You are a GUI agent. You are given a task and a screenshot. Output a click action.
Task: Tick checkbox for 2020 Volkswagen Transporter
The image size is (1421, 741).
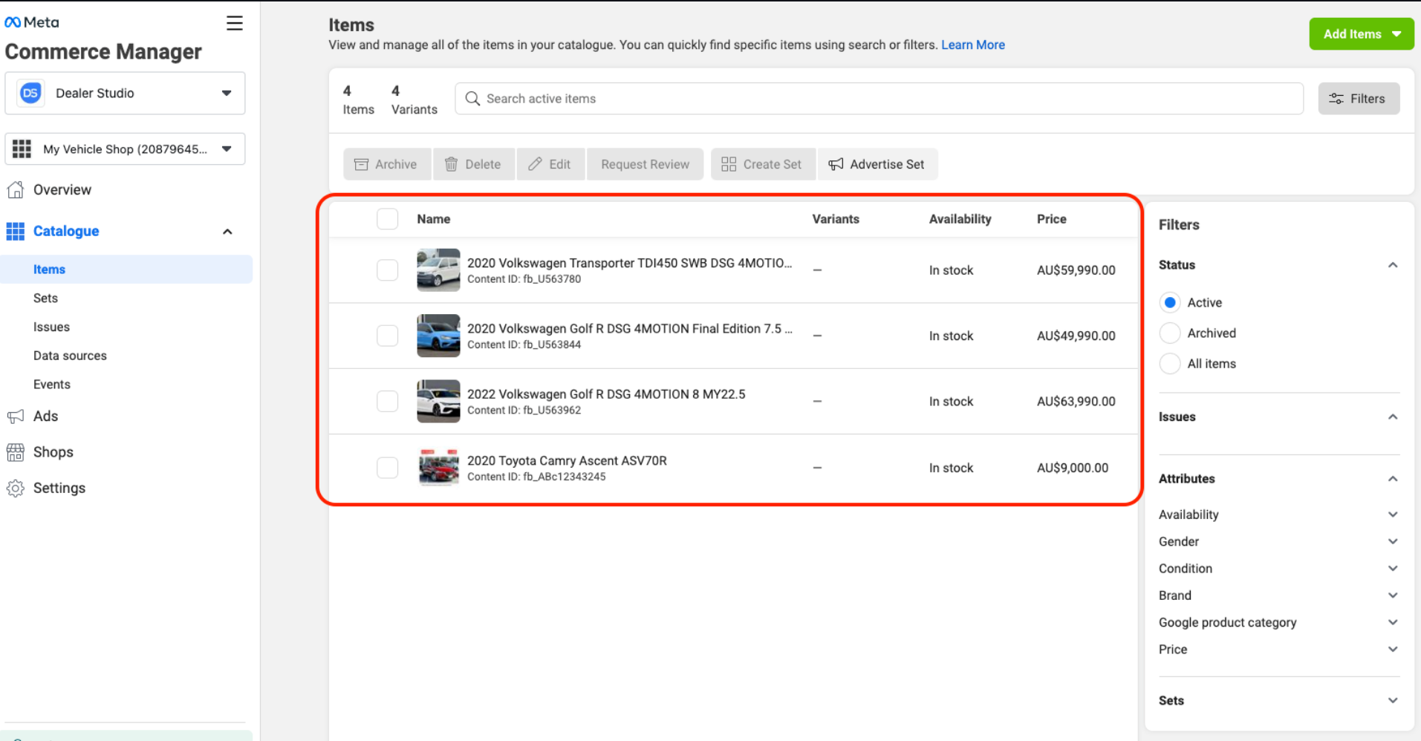(387, 270)
